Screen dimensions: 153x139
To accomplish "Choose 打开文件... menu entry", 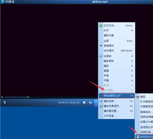I will coord(117,26).
